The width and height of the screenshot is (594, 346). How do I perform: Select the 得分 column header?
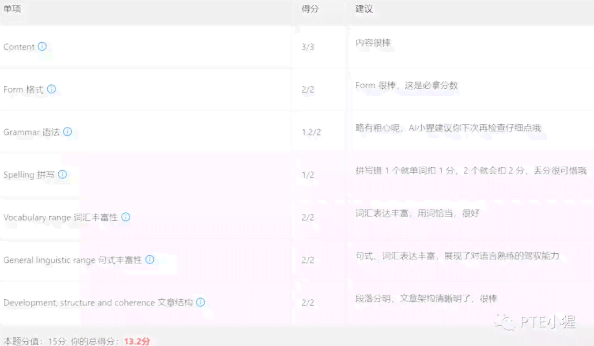click(x=310, y=9)
